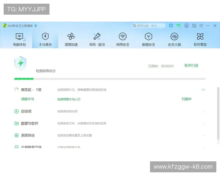This screenshot has width=220, height=176.
Task: Click 检测浏览器设置及上网设置 description
Action: tap(74, 135)
